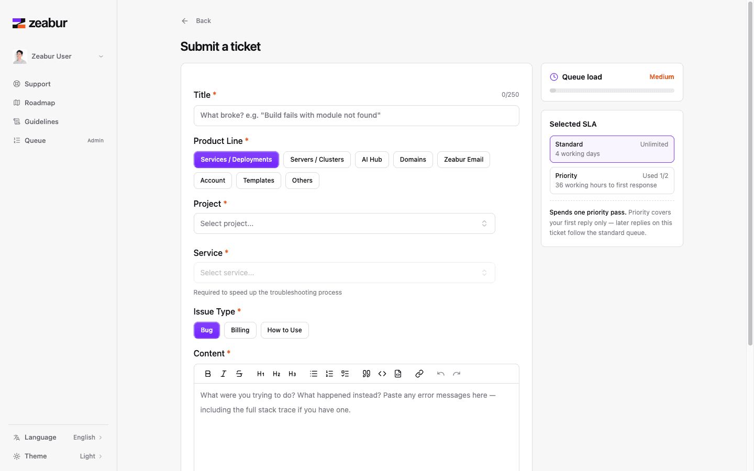Open Theme Light submenu chevron
The height and width of the screenshot is (471, 754).
coord(101,456)
